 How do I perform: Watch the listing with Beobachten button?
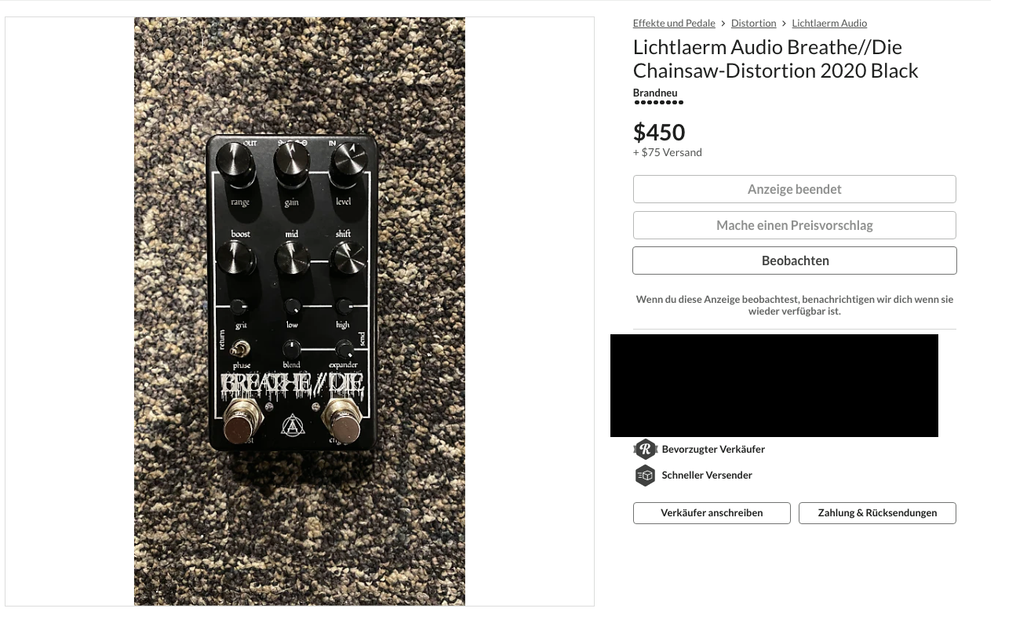pos(795,260)
